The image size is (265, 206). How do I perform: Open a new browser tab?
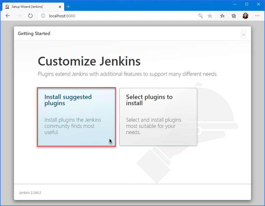[x=68, y=6]
